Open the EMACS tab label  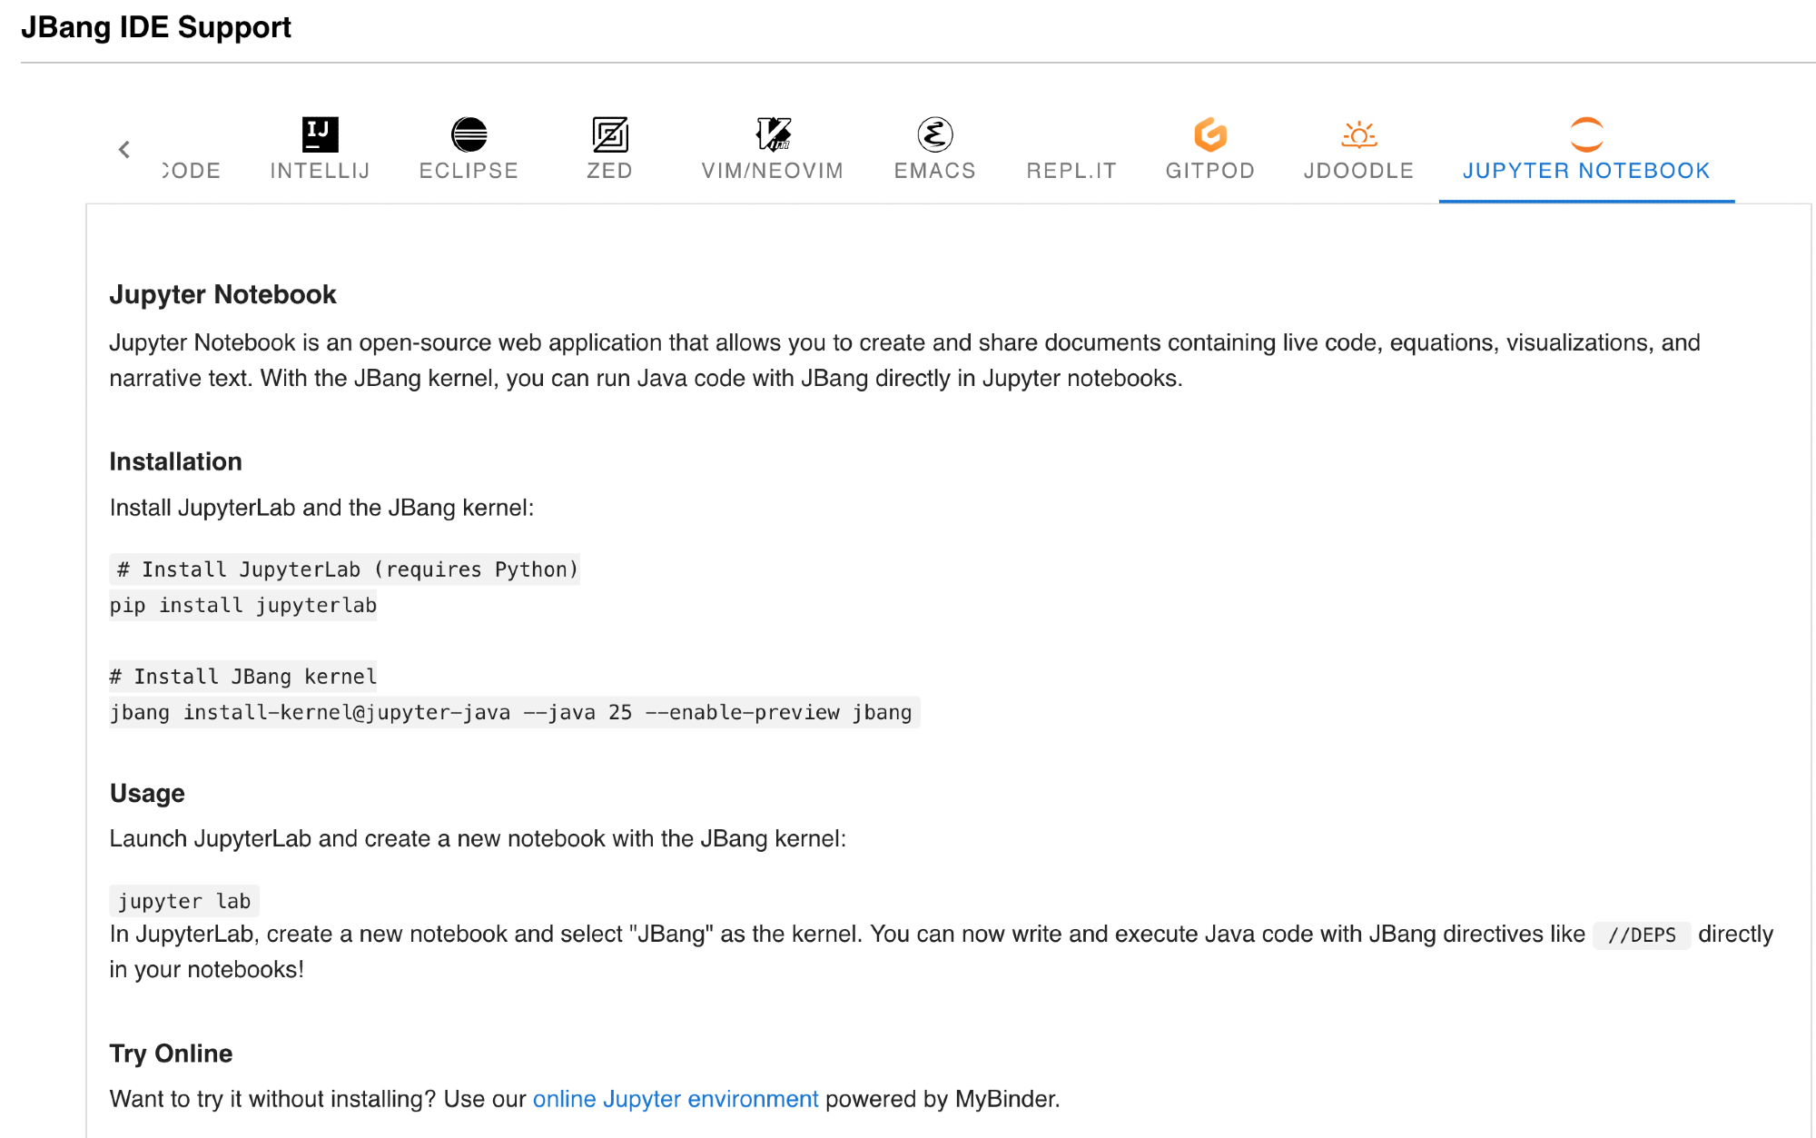click(x=934, y=171)
